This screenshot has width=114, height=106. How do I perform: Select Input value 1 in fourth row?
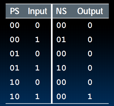37,68
